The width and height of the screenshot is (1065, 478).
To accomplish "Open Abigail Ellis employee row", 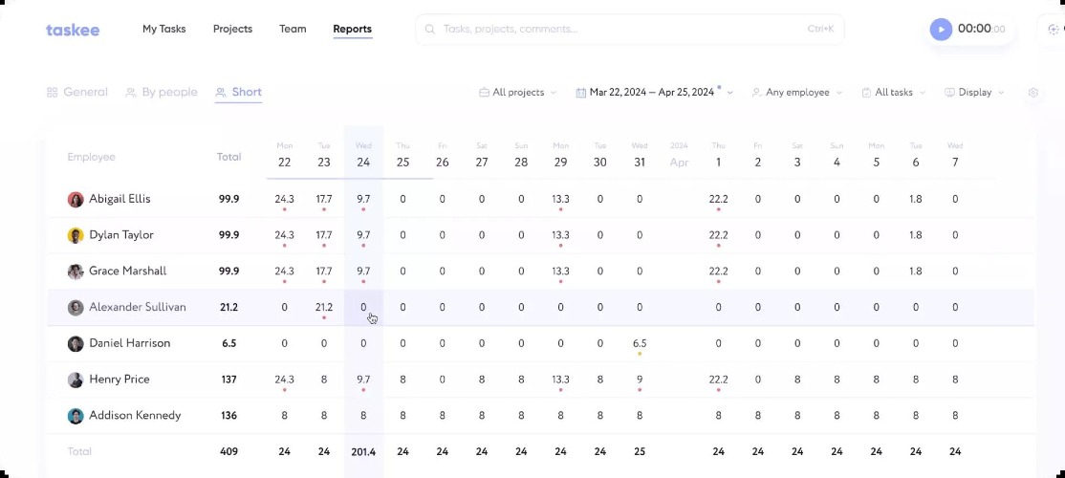I will pyautogui.click(x=541, y=199).
